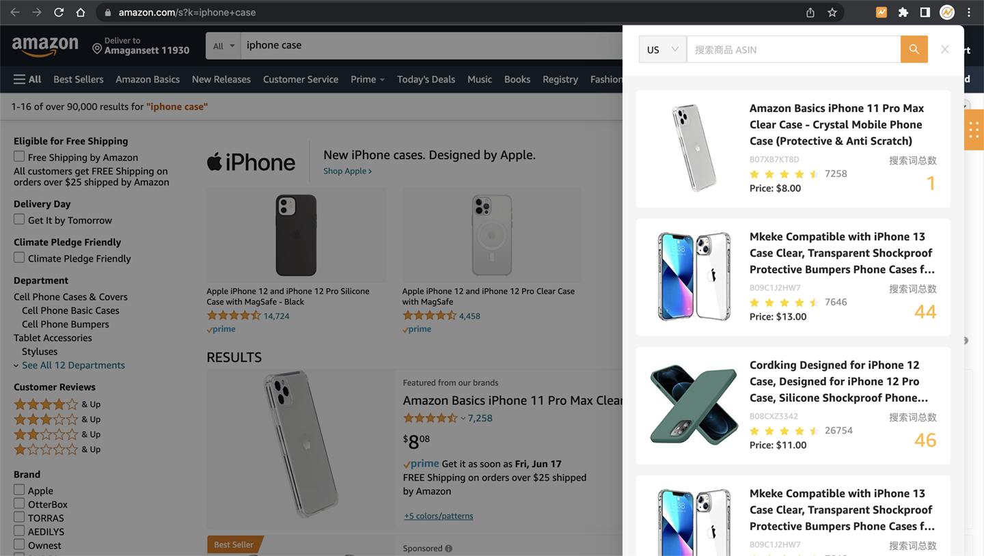Bookmark this page with the star icon

tap(832, 12)
